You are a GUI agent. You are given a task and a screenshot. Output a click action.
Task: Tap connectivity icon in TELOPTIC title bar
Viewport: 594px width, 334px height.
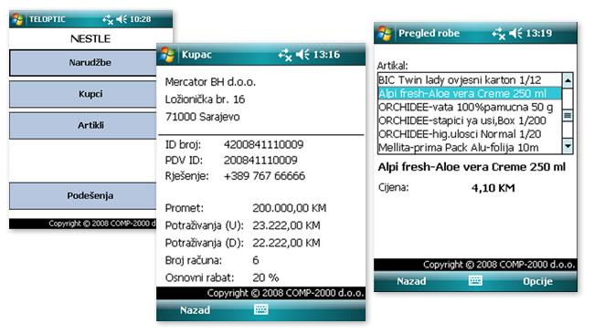coord(108,20)
